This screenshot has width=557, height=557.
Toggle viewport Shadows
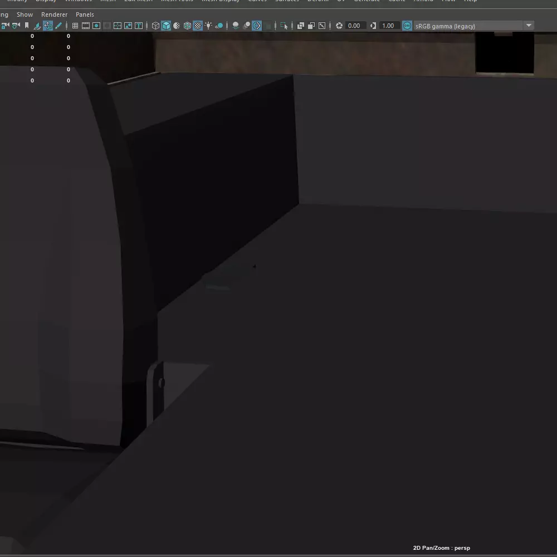pyautogui.click(x=219, y=26)
